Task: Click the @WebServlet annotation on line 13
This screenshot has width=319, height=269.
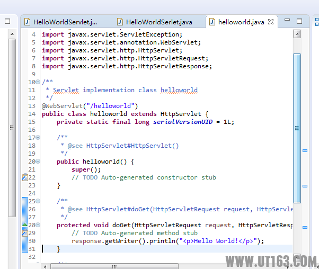Action: 62,106
